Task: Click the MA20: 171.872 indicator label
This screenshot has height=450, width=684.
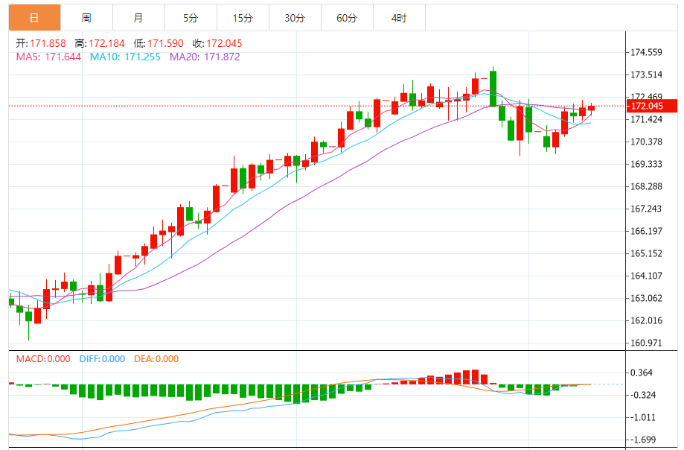Action: (x=205, y=57)
